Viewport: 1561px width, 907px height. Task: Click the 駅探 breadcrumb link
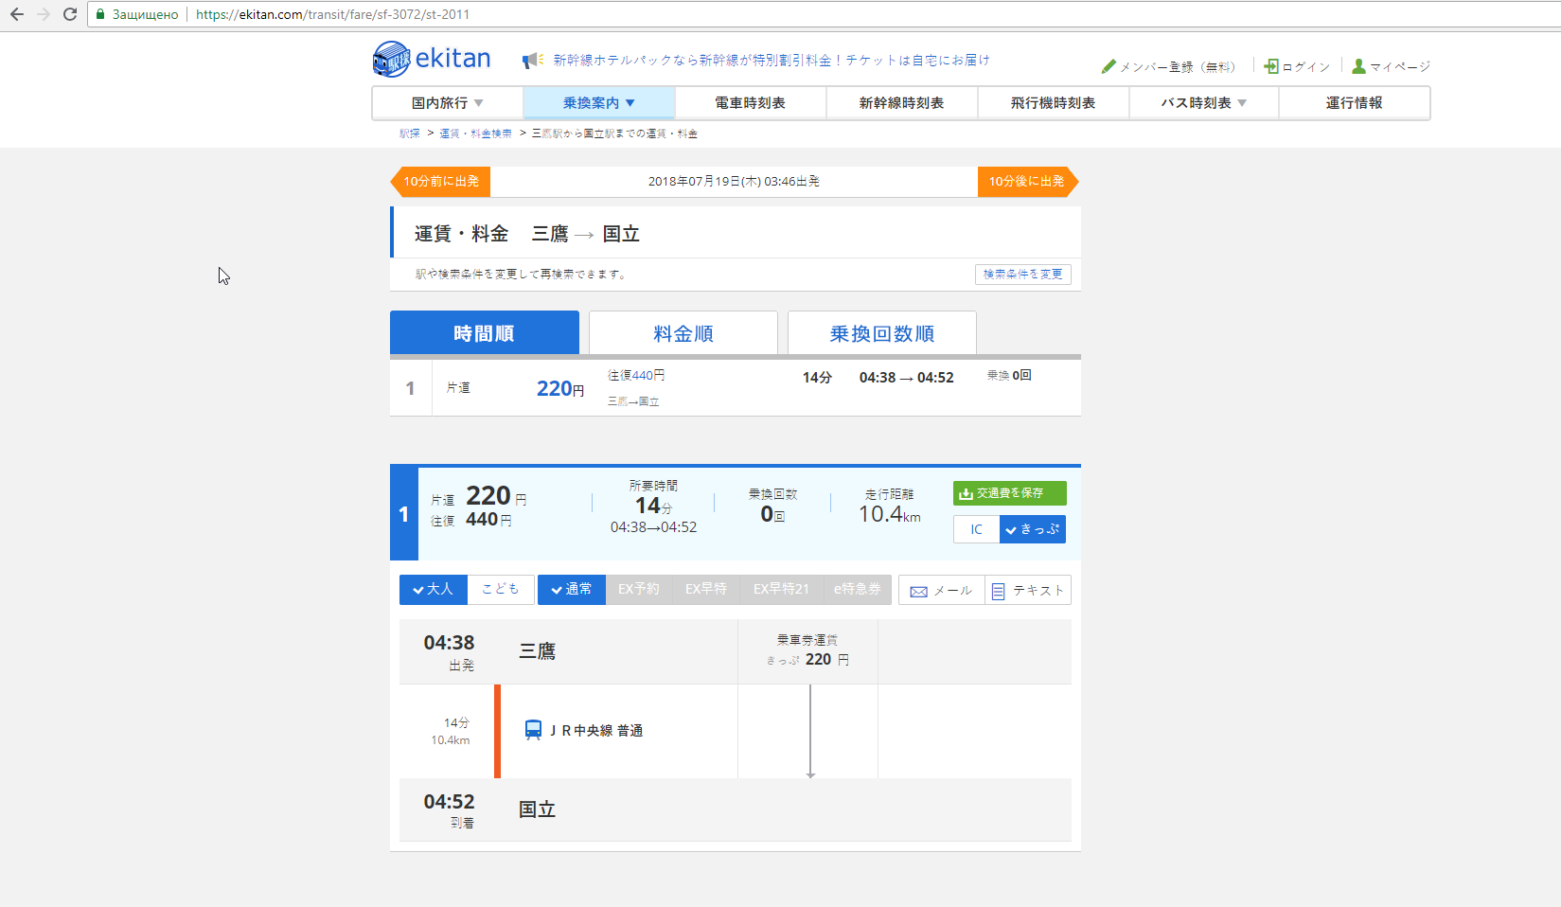pos(410,133)
